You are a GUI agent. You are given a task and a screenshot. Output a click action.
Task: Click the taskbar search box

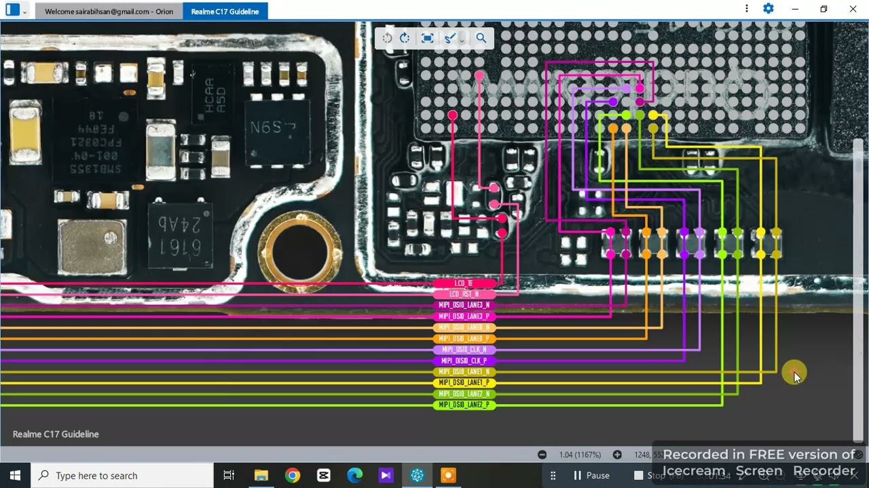click(x=122, y=475)
